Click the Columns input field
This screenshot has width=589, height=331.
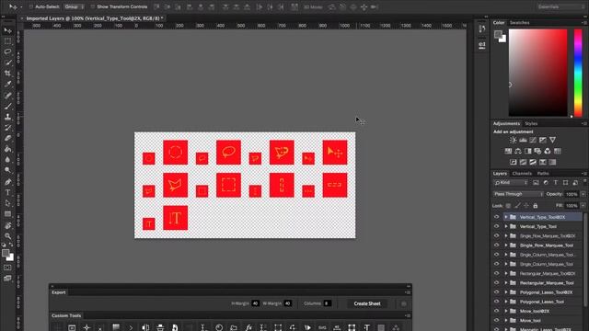tap(327, 303)
